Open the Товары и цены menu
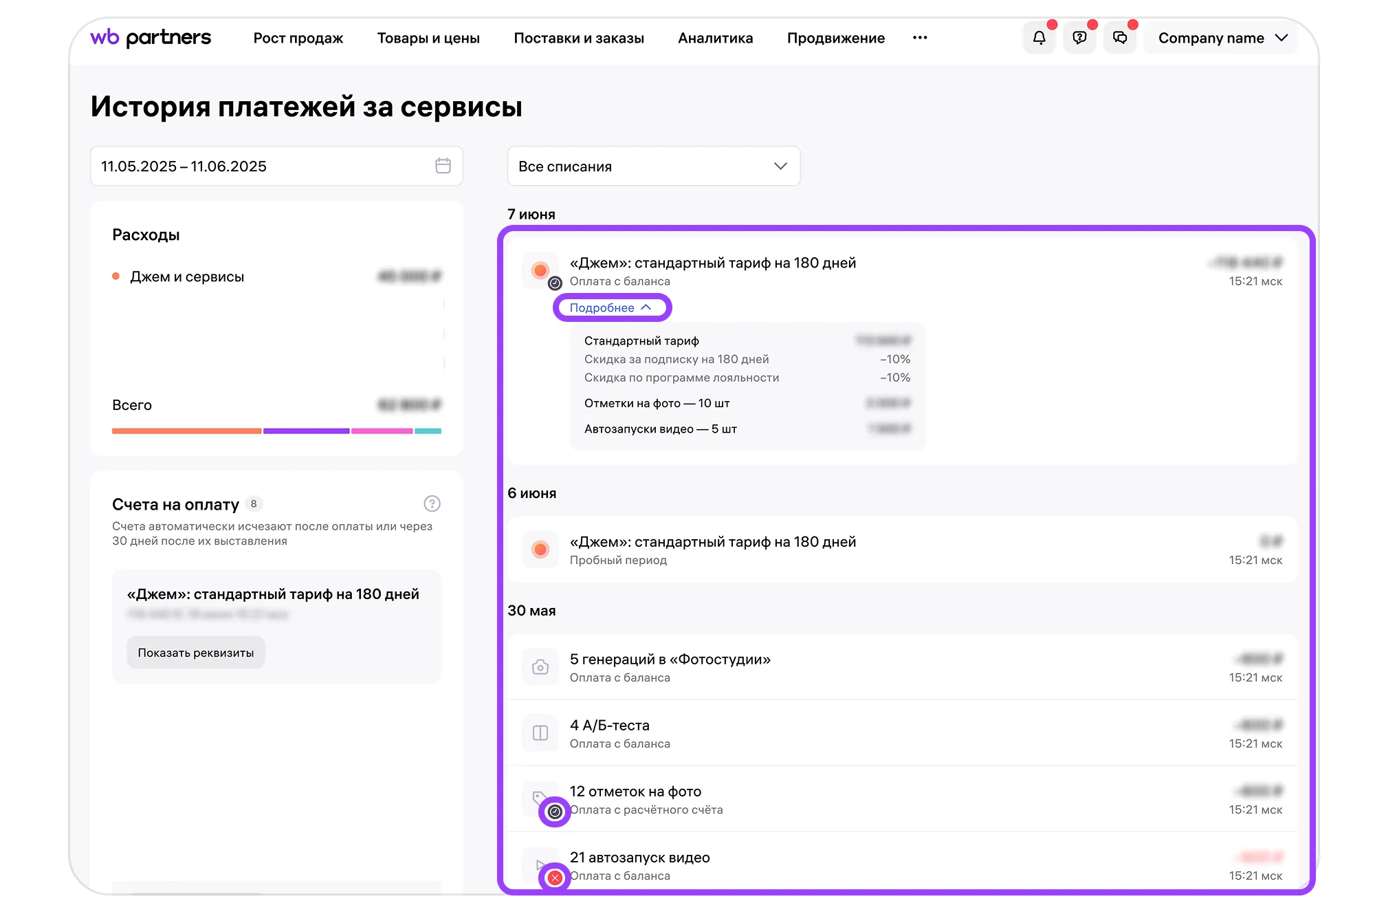The image size is (1386, 912). pyautogui.click(x=428, y=38)
